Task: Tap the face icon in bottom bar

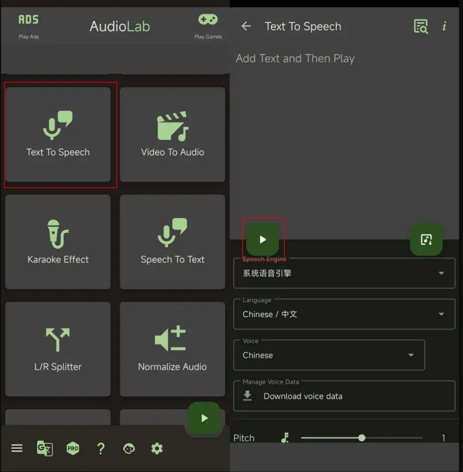Action: (129, 448)
